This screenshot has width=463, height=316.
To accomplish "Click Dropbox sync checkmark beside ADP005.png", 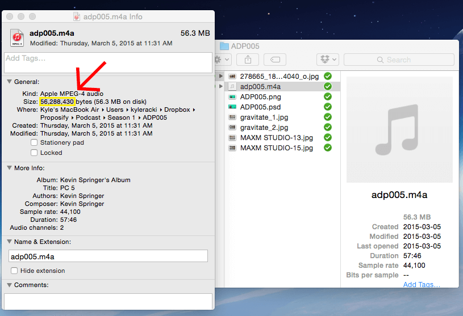I will coord(328,96).
